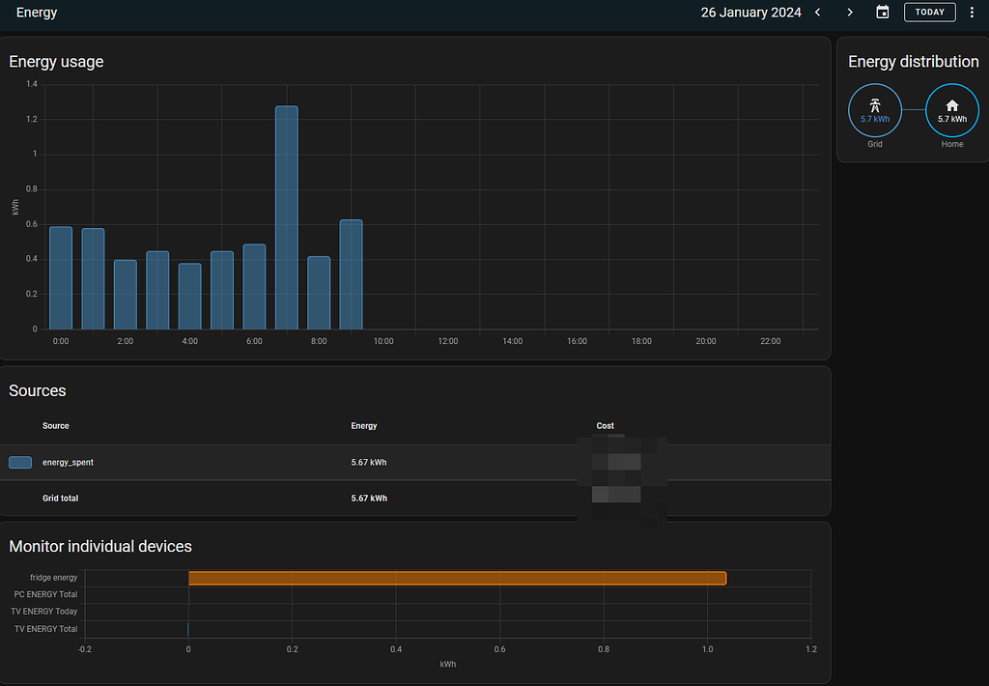This screenshot has width=989, height=686.
Task: Click the Home circle in Energy distribution
Action: 951,110
